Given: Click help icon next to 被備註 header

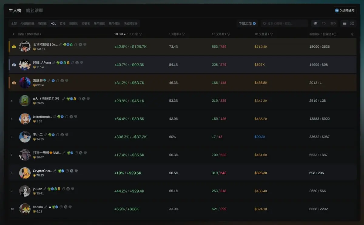Looking at the screenshot, I should tap(335, 34).
